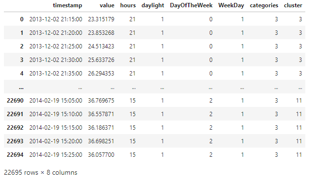Select row index 22690
The height and width of the screenshot is (181, 315).
pos(15,101)
